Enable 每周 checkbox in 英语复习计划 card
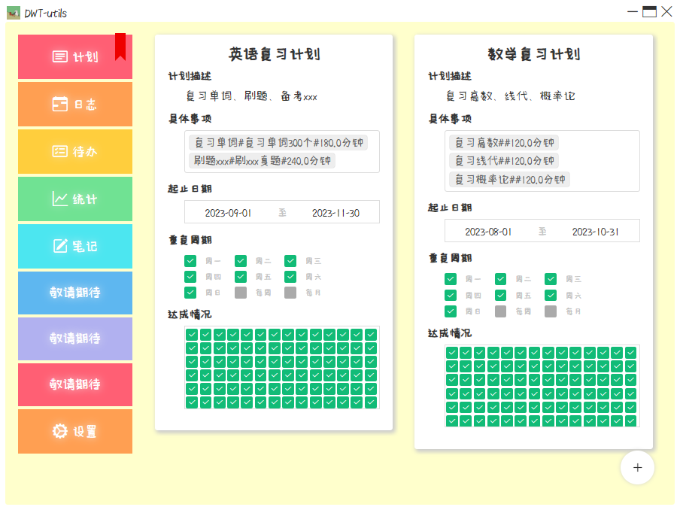The height and width of the screenshot is (510, 680). pyautogui.click(x=241, y=293)
